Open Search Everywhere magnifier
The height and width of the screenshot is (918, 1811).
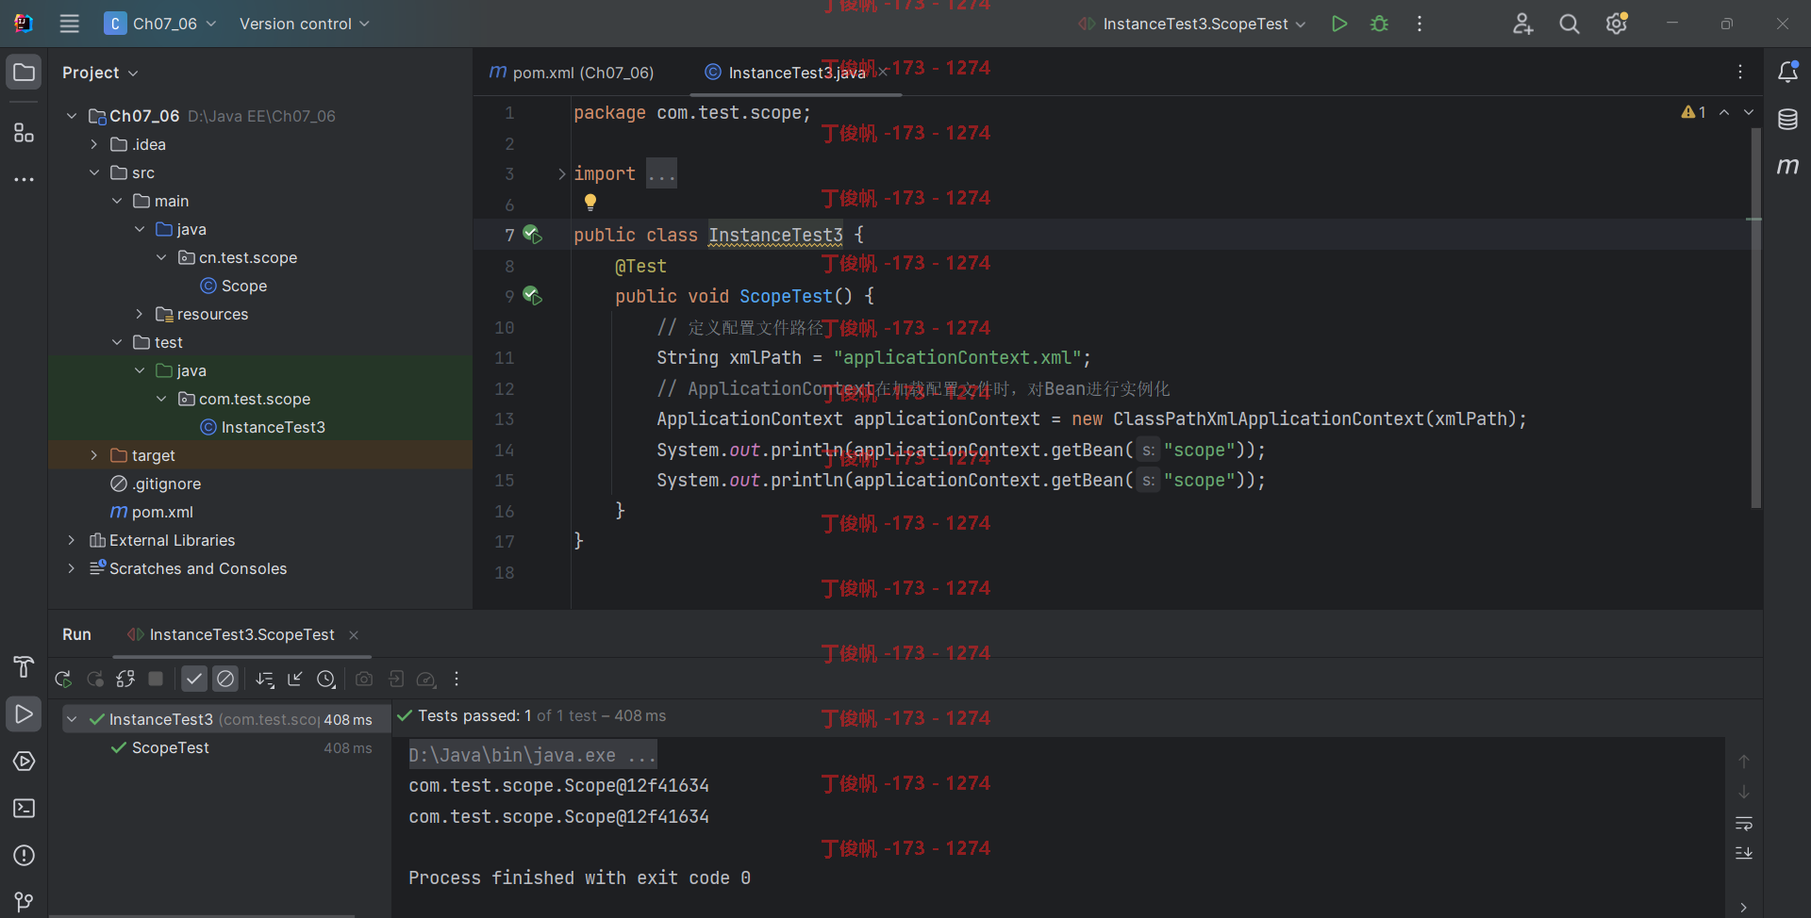1570,24
